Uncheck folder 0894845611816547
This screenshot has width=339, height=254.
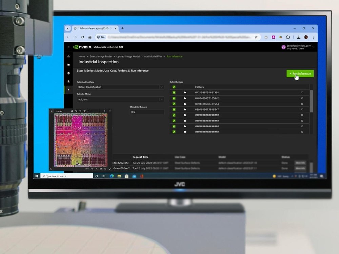pyautogui.click(x=174, y=109)
